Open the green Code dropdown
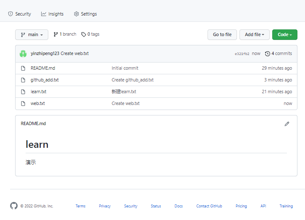Viewport: 305px width, 220px height. coord(285,34)
